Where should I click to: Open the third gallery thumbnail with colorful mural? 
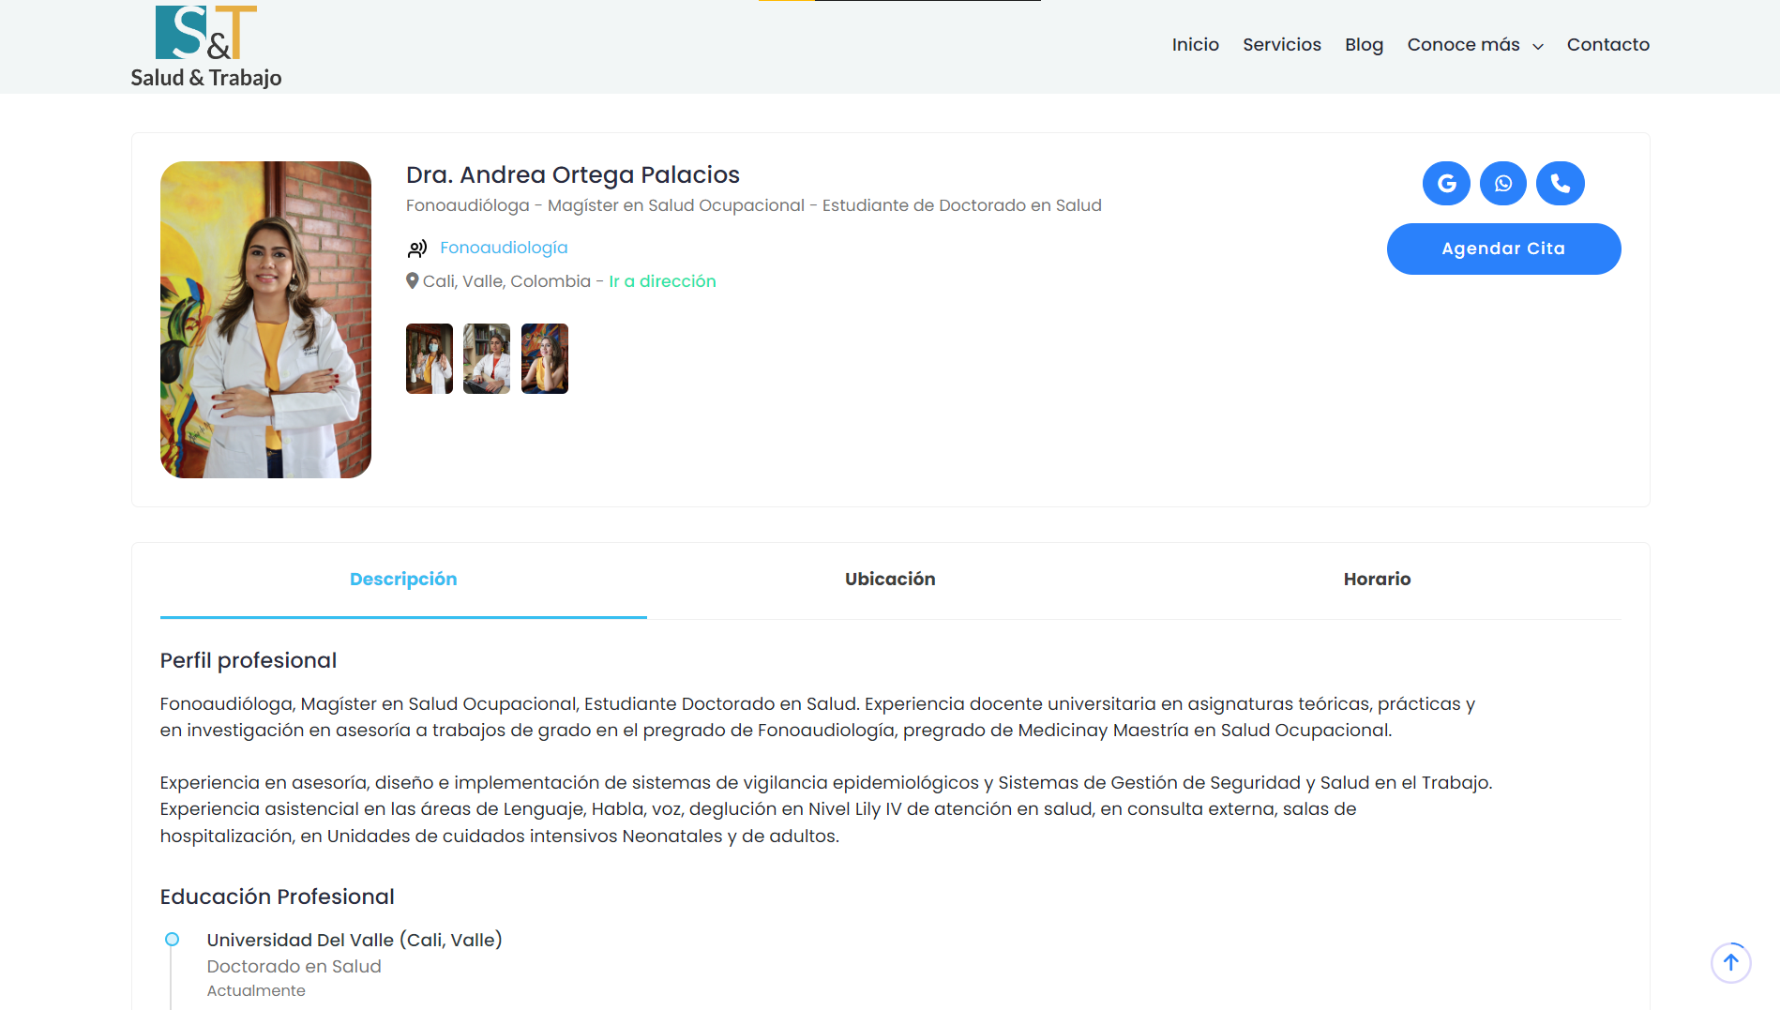click(545, 358)
